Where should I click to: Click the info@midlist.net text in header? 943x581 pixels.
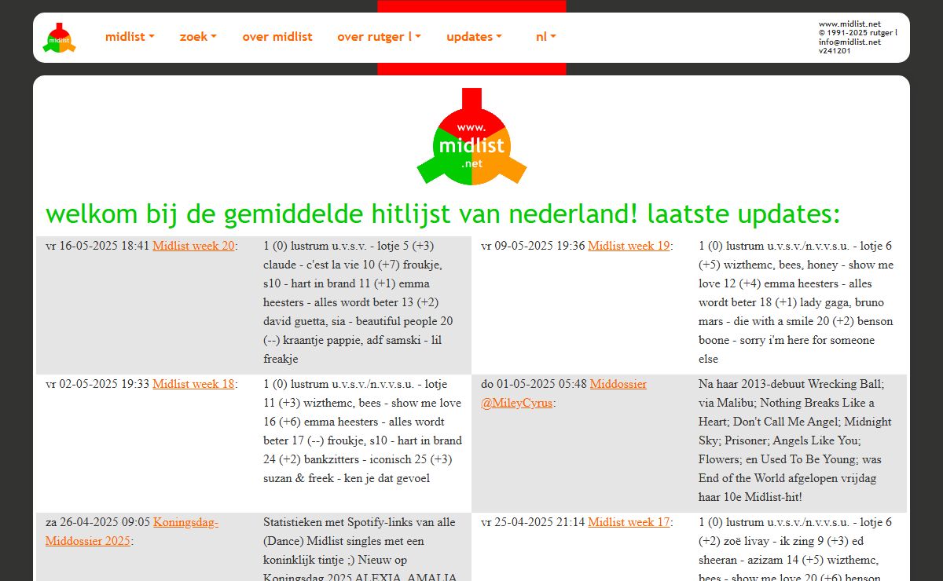coord(849,42)
